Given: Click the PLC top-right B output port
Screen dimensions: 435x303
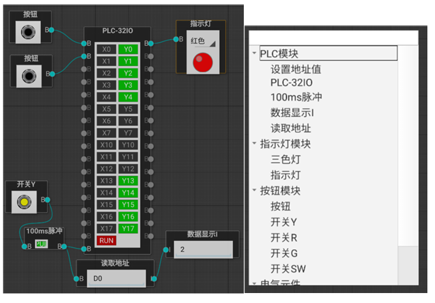Looking at the screenshot, I should [151, 43].
